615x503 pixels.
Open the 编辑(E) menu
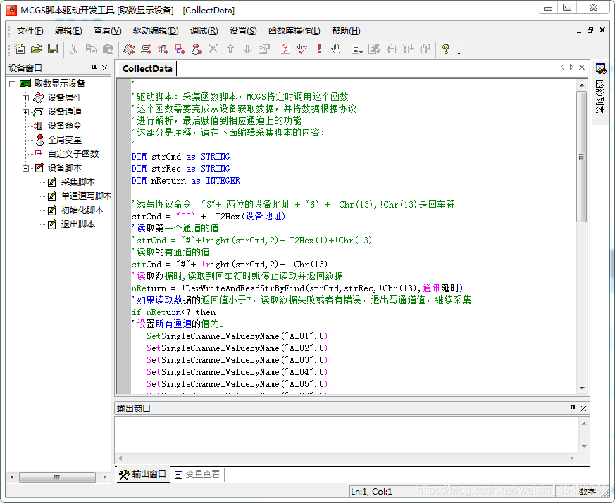[x=68, y=30]
